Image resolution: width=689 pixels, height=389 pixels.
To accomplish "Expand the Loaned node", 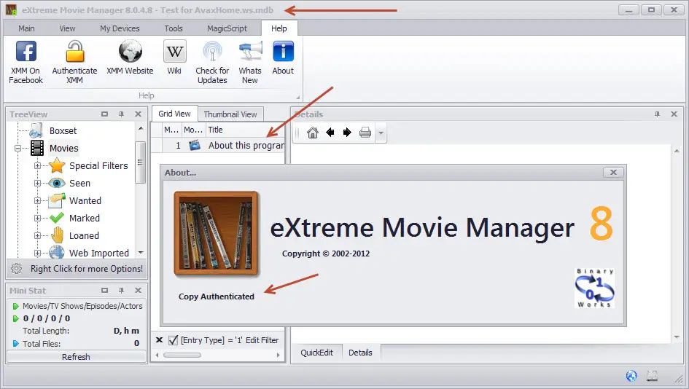I will click(37, 236).
